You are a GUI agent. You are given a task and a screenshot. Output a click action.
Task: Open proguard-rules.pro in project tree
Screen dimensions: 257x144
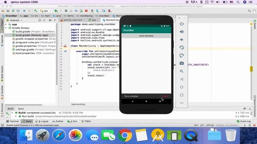[34, 42]
